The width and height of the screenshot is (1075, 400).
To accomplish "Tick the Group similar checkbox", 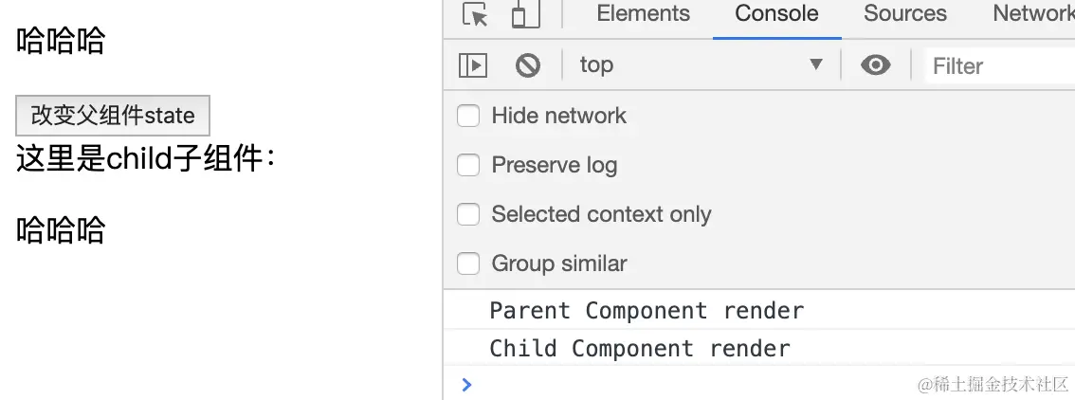I will coord(468,264).
